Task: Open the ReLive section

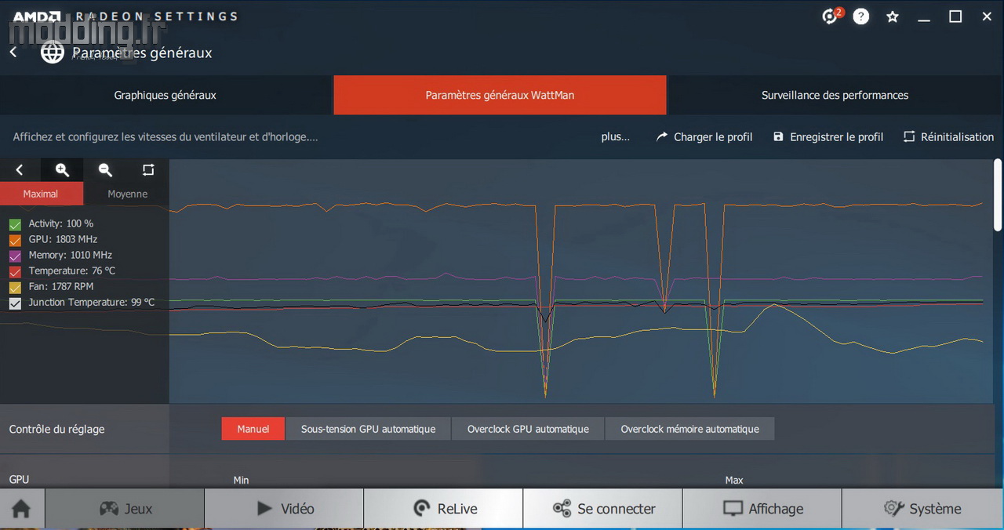Action: click(443, 509)
